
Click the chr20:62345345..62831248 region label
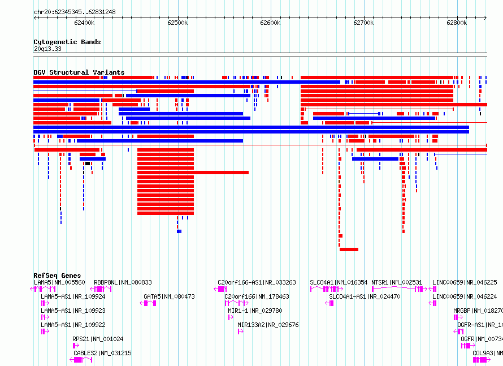[x=75, y=12]
